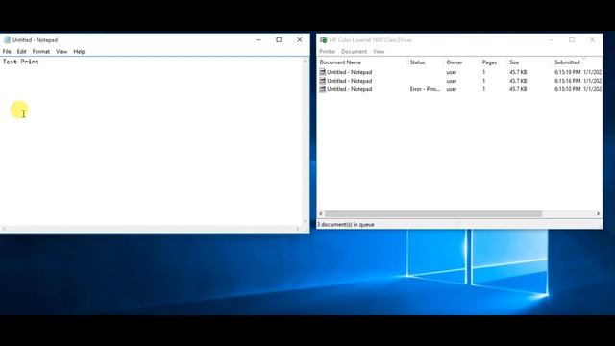Click the printer icon in queue title bar

point(323,40)
